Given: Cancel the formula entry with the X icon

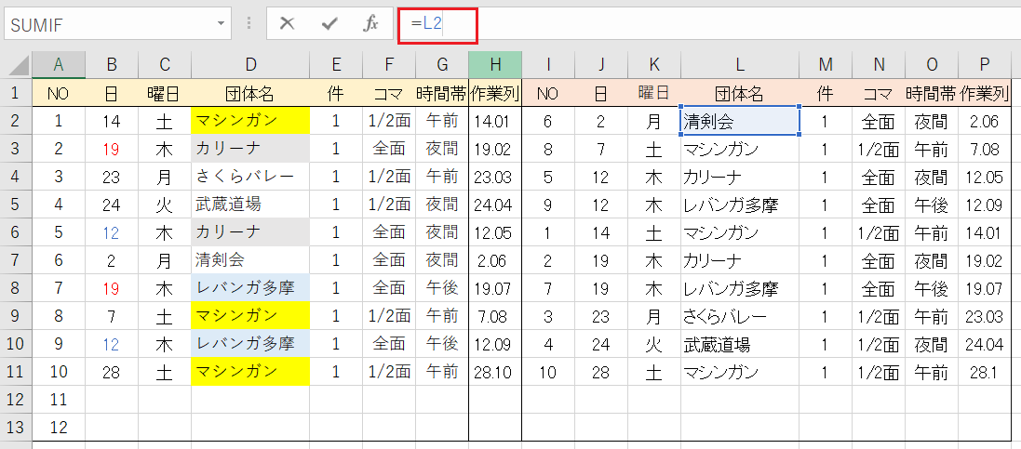Looking at the screenshot, I should [287, 24].
